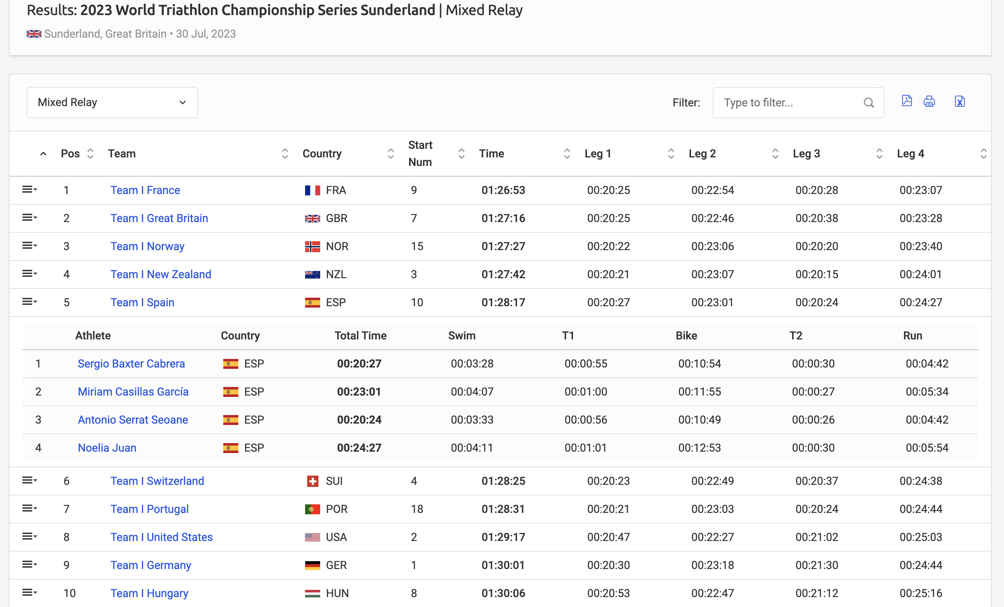1004x607 pixels.
Task: Click the search magnifier in filter box
Action: [x=869, y=103]
